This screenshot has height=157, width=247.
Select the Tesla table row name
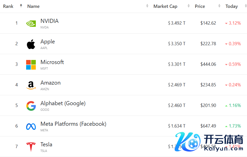(x=46, y=145)
